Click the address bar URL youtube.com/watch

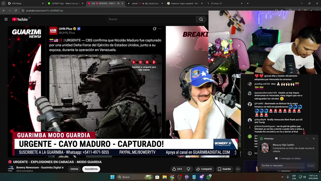(45, 11)
